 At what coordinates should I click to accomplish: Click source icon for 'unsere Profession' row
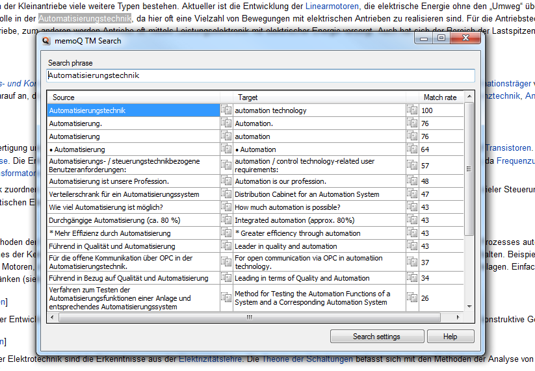coord(226,181)
